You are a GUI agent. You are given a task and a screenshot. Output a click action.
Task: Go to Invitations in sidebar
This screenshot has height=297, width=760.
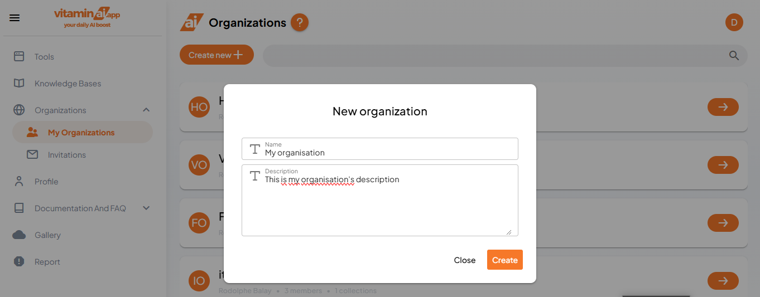pyautogui.click(x=66, y=155)
